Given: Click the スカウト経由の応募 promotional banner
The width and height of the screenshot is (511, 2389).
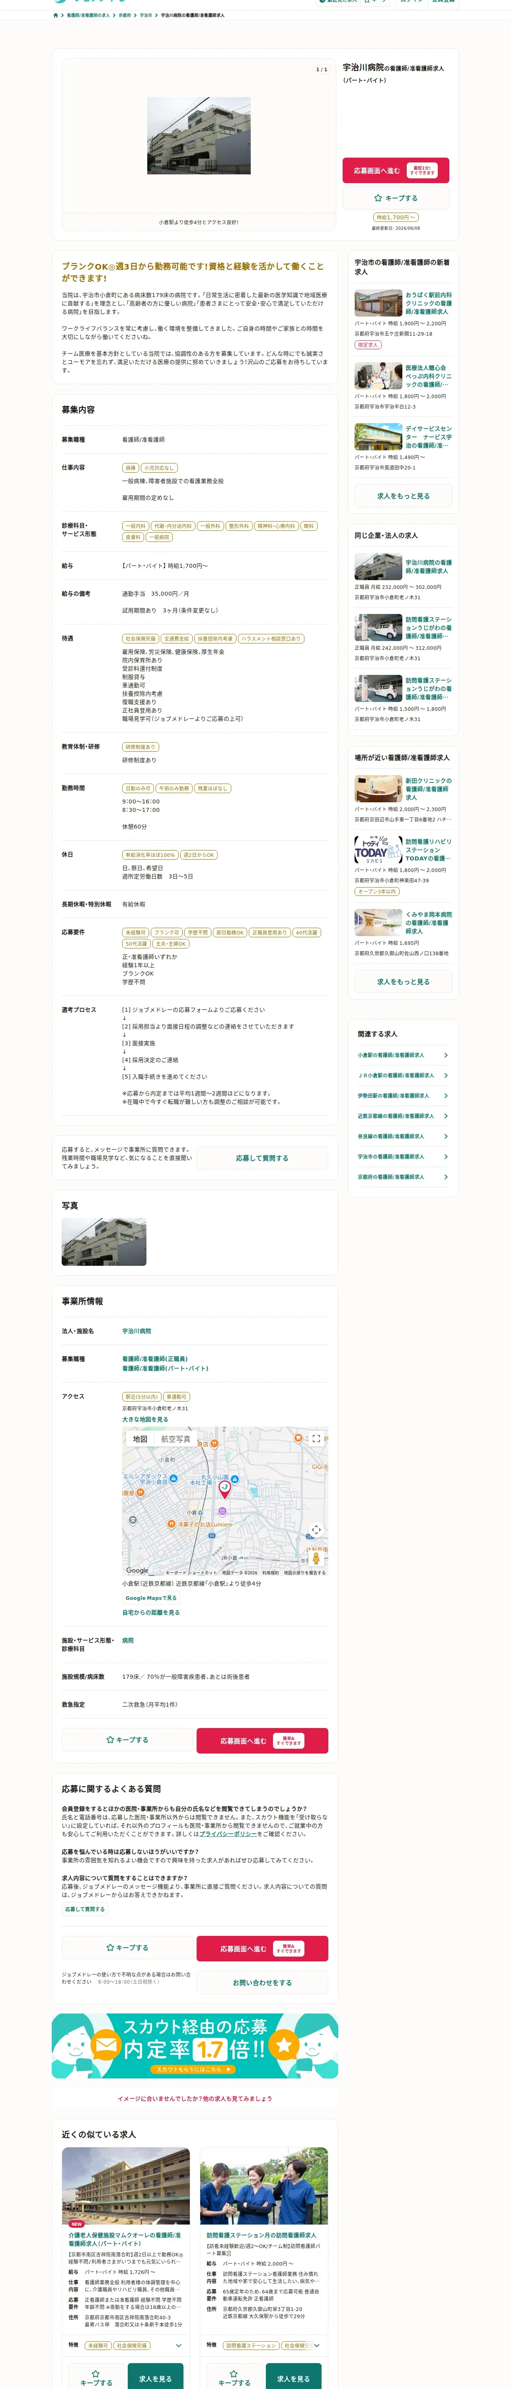Looking at the screenshot, I should (195, 2046).
